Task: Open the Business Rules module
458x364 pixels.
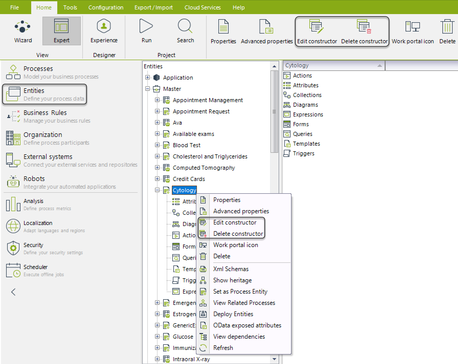Action: pyautogui.click(x=48, y=116)
